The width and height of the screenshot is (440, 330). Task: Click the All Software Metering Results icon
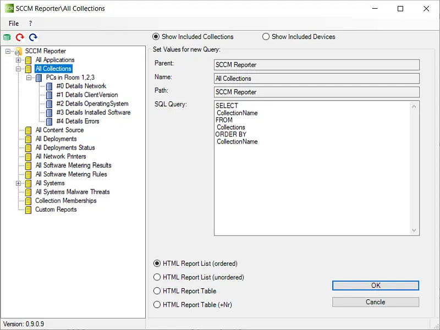click(x=29, y=166)
